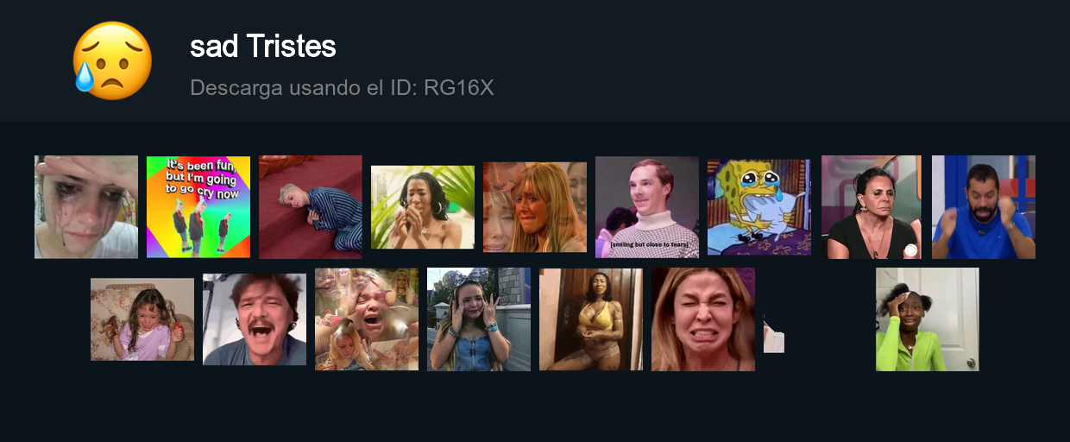Screen dimensions: 1070x442
Task: Select the screaming blonde collage sticker
Action: click(367, 319)
